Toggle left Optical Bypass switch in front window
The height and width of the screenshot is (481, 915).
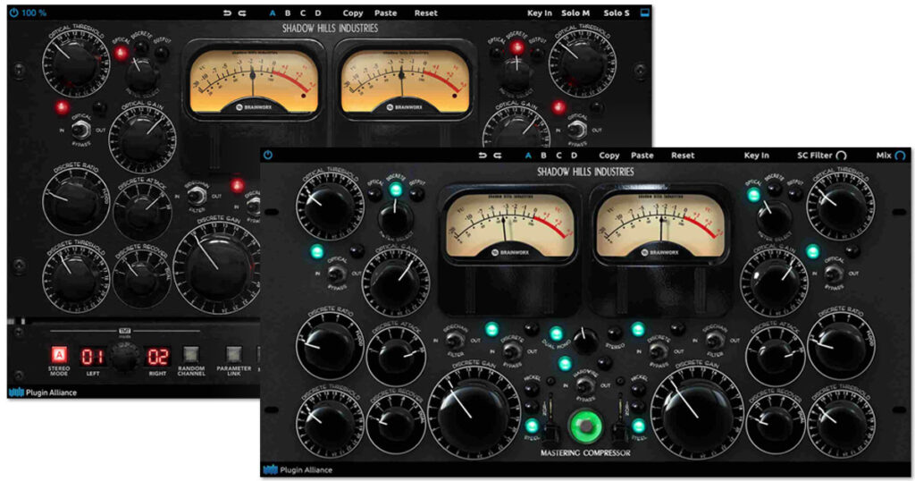pyautogui.click(x=336, y=273)
